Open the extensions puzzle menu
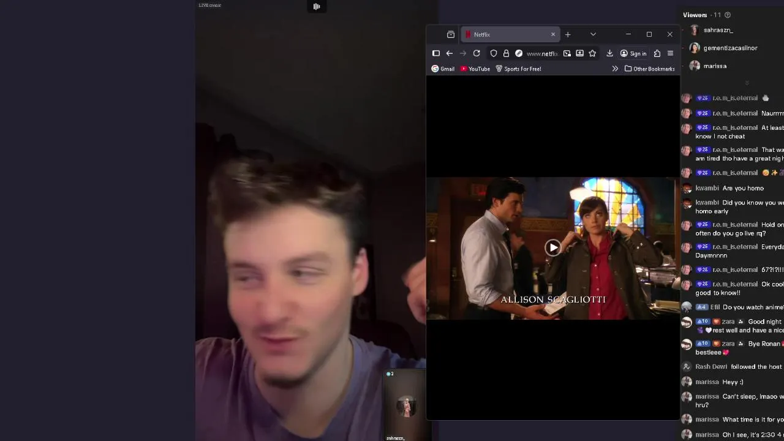Image resolution: width=784 pixels, height=441 pixels. (657, 53)
